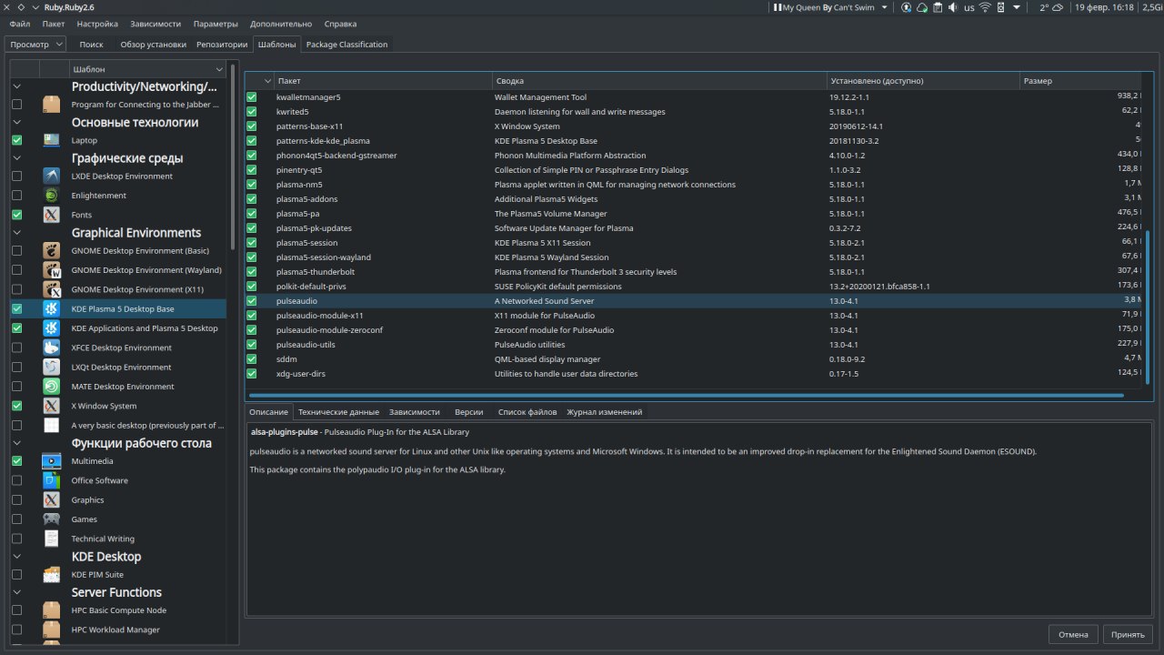Click the Сводка column header
The width and height of the screenshot is (1164, 655).
coord(659,81)
